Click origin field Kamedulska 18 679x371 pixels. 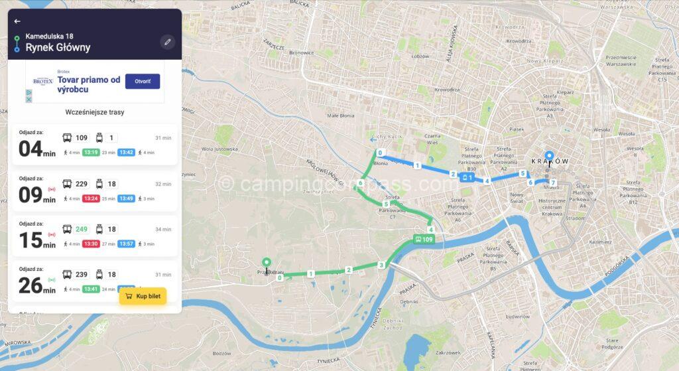coord(49,36)
